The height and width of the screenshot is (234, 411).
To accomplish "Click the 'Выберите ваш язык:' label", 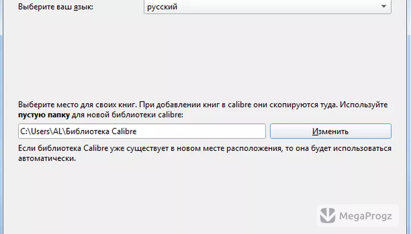I will point(55,7).
